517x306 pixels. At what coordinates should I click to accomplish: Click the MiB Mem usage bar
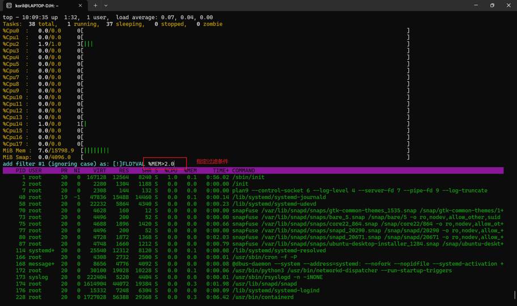[95, 151]
